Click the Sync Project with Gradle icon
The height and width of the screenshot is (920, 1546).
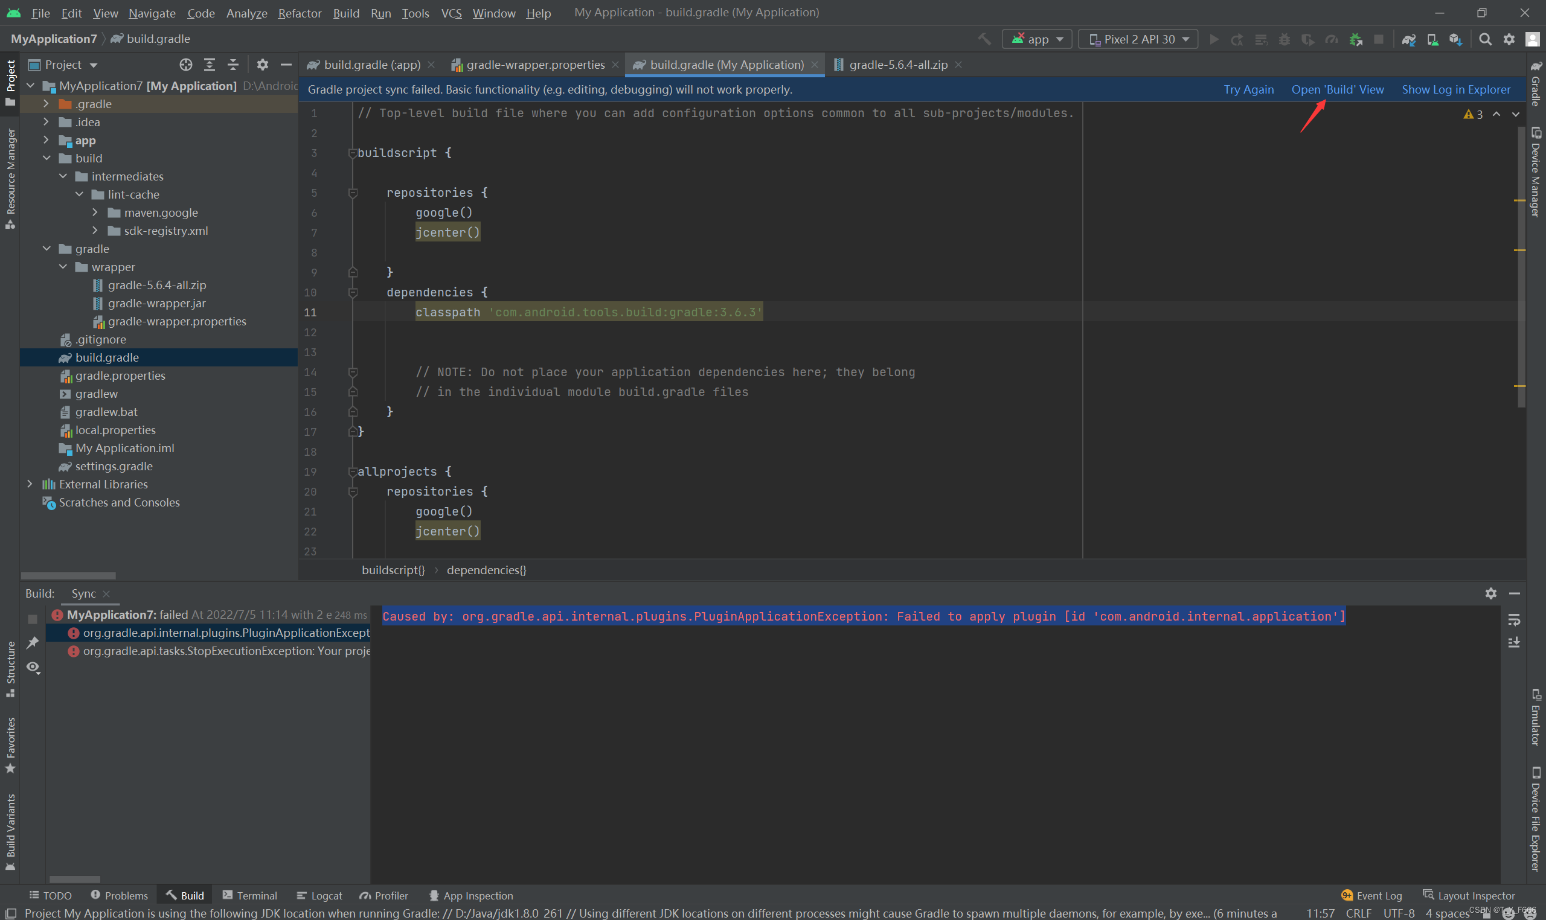pyautogui.click(x=1408, y=39)
